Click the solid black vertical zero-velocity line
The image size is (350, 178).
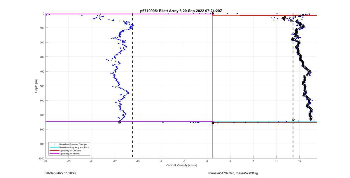click(213, 86)
